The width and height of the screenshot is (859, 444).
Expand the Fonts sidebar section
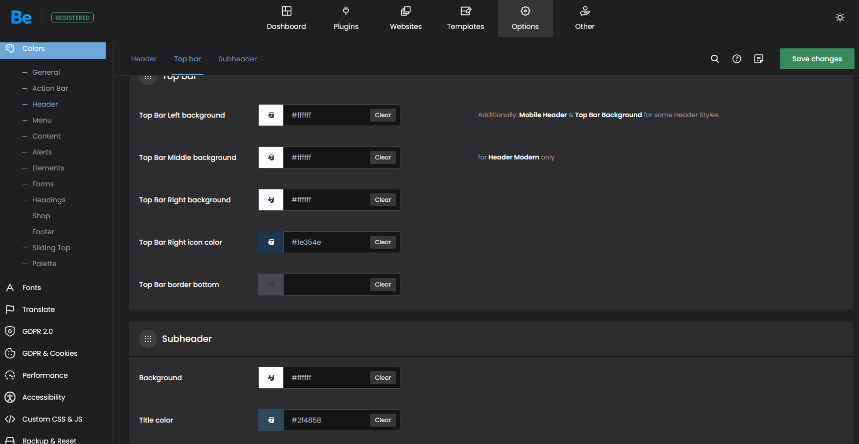pyautogui.click(x=32, y=288)
